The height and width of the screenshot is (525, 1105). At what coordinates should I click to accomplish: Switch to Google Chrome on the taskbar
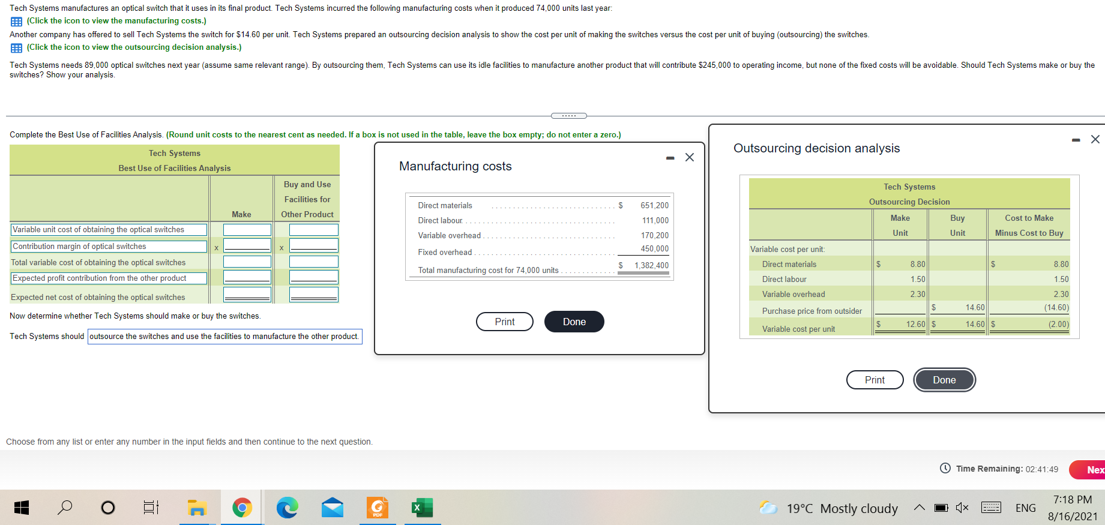coord(242,508)
